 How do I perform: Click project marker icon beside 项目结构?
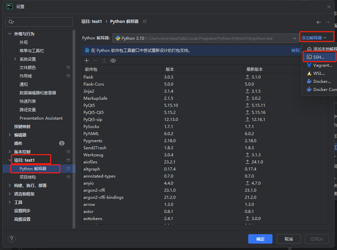(x=68, y=177)
